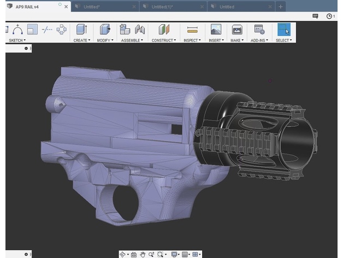The height and width of the screenshot is (258, 343).
Task: Click the Construct plane icon
Action: 163,30
